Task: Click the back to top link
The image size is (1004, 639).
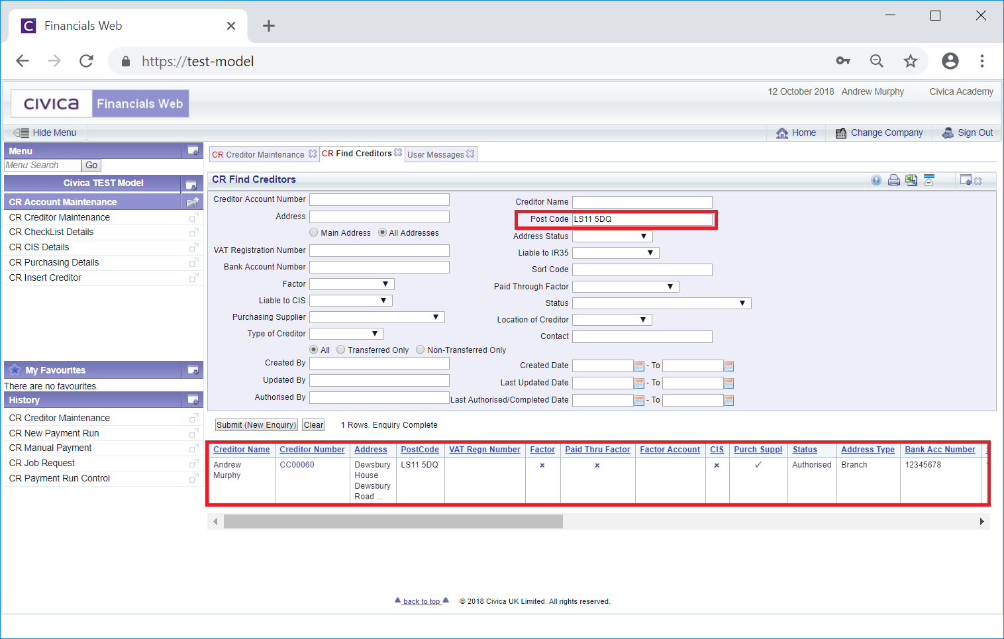Action: [x=422, y=601]
